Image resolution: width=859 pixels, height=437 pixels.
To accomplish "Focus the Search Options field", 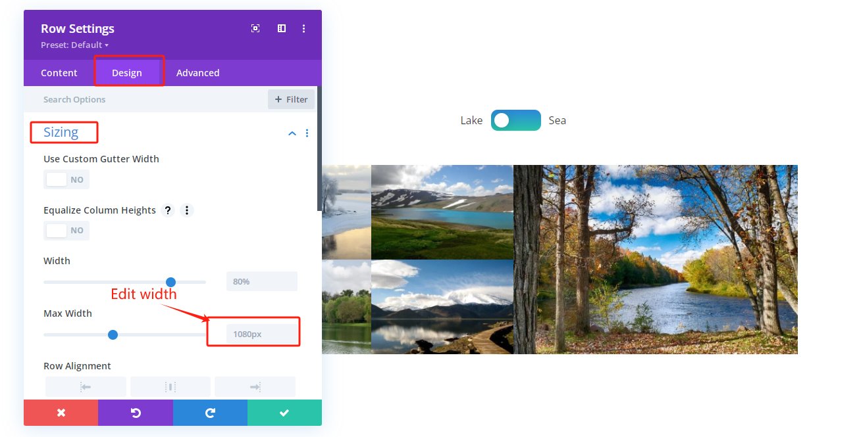I will 145,99.
